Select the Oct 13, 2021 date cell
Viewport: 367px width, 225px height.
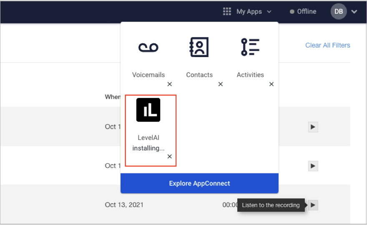coord(124,205)
